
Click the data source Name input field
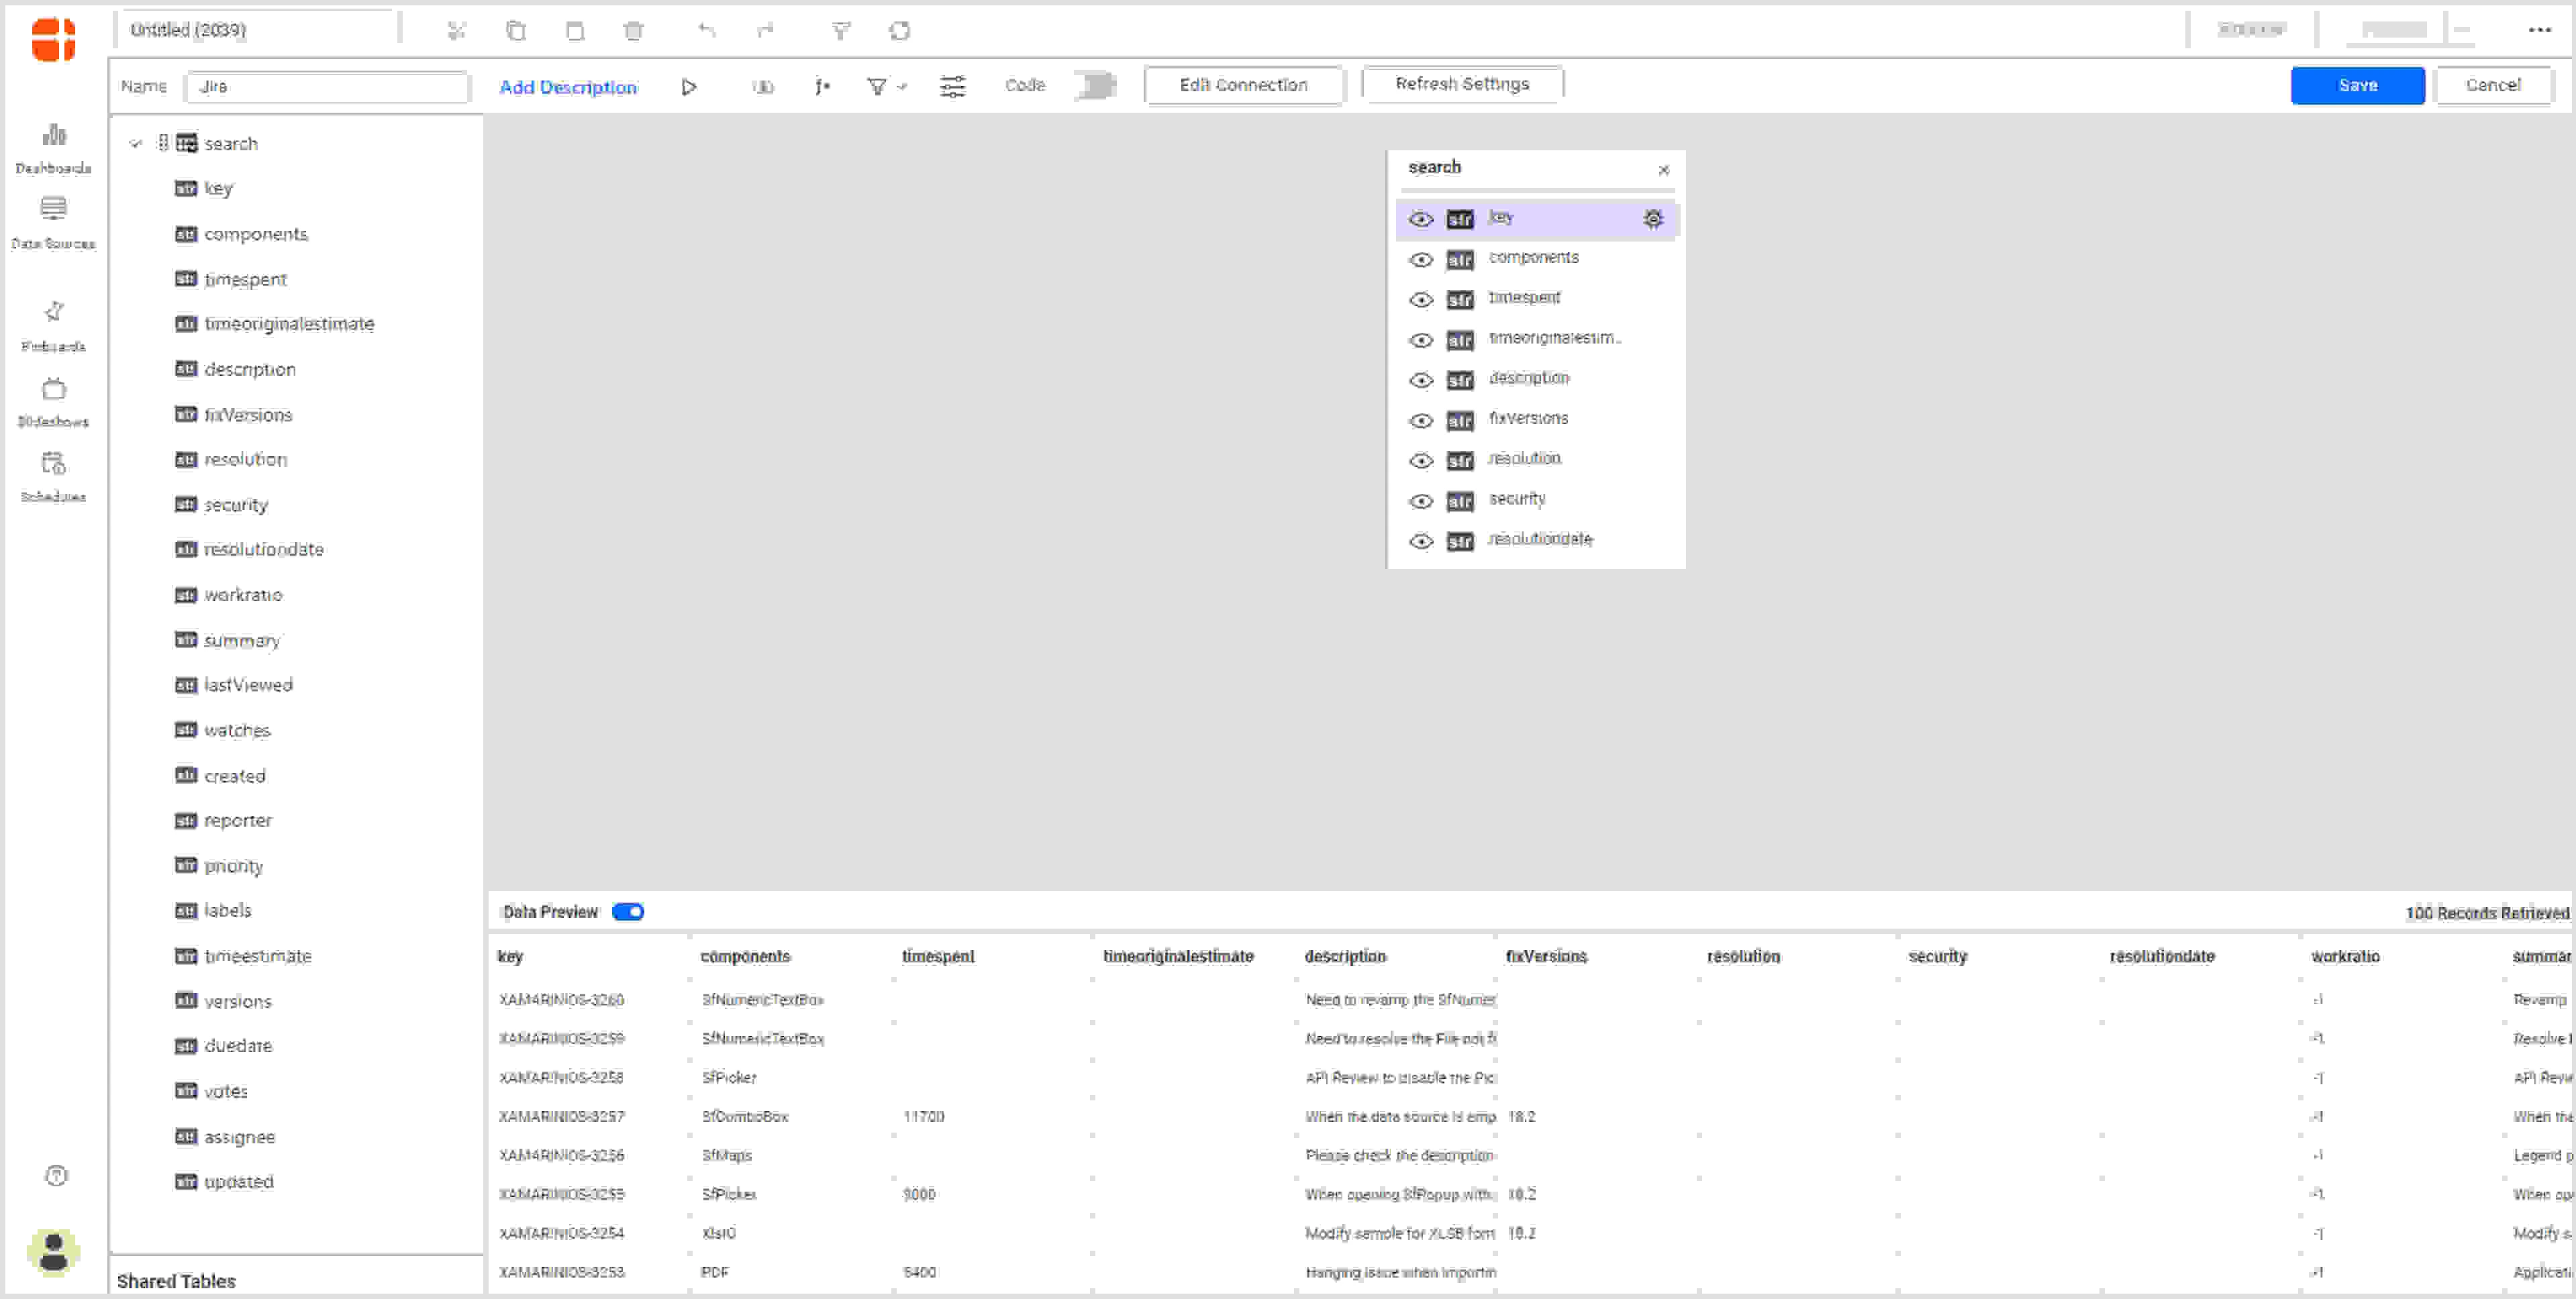pos(327,87)
